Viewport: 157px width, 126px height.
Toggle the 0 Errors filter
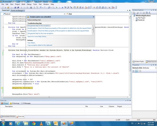(x=5, y=103)
